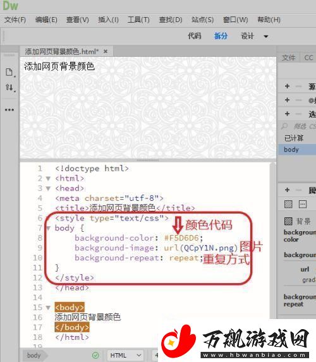This screenshot has width=316, height=362.
Task: Select the highlighted </body> tag on line 17
Action: click(x=72, y=327)
